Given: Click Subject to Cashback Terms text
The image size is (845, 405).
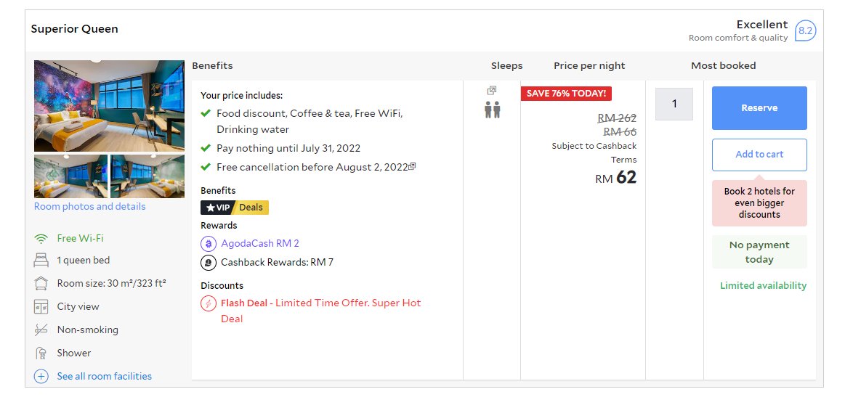Looking at the screenshot, I should (594, 152).
